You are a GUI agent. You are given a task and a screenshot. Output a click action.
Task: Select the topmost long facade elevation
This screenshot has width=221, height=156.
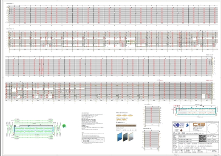tap(112, 14)
